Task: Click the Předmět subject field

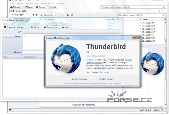Action: (x=34, y=52)
